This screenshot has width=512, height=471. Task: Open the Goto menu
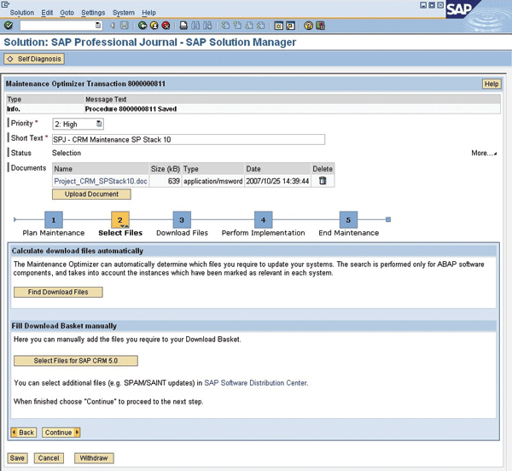tap(67, 13)
